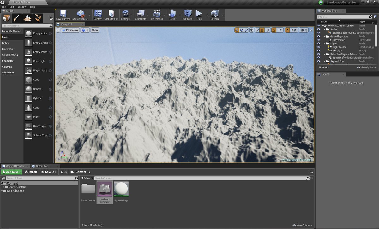
Task: Open Landscape mode mountain icon
Action: 27,18
